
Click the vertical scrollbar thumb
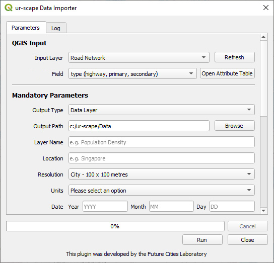[x=263, y=78]
